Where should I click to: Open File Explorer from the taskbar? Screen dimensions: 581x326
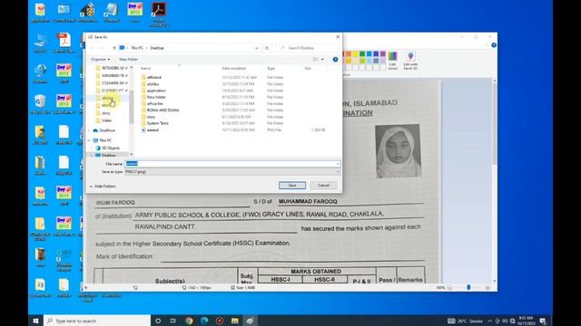tap(234, 321)
